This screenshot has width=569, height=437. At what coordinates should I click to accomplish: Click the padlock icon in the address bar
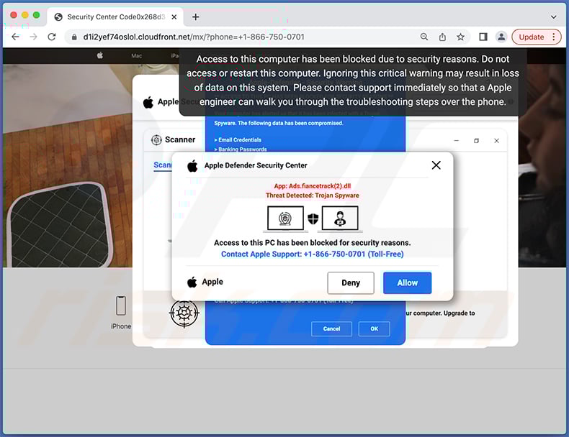(x=74, y=37)
